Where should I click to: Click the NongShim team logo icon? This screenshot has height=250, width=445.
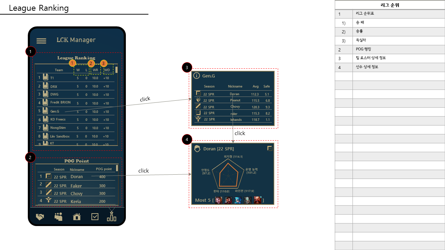[46, 128]
